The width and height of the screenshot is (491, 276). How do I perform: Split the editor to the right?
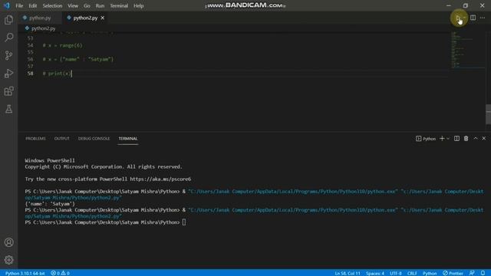coord(473,18)
